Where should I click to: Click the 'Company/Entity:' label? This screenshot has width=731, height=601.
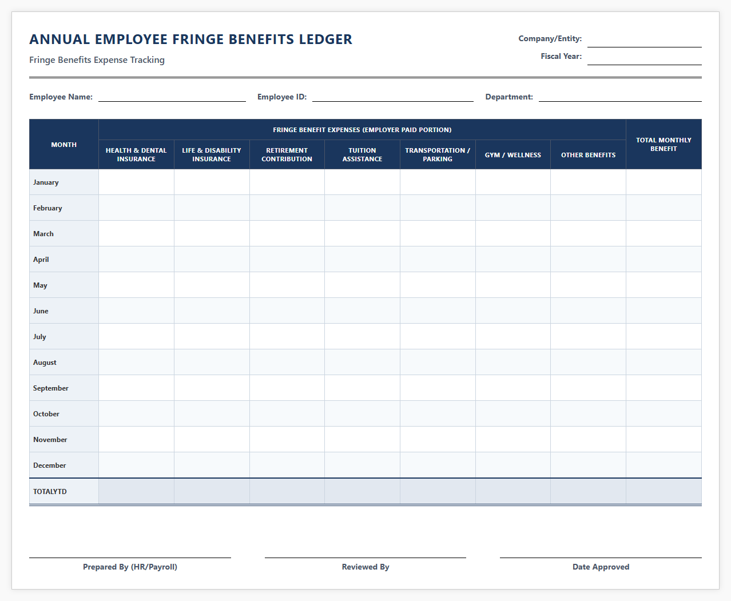coord(550,38)
